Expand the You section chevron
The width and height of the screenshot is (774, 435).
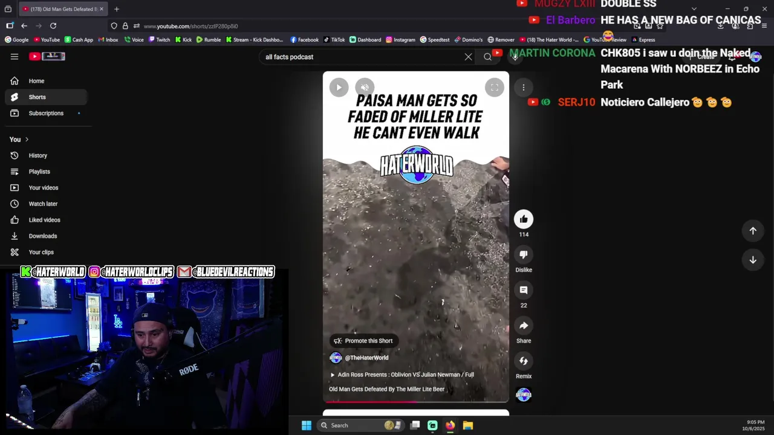coord(27,140)
